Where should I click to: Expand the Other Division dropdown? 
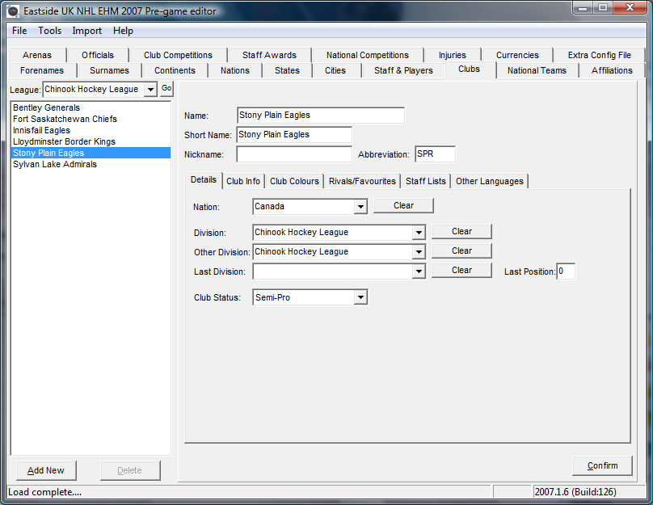pos(419,252)
